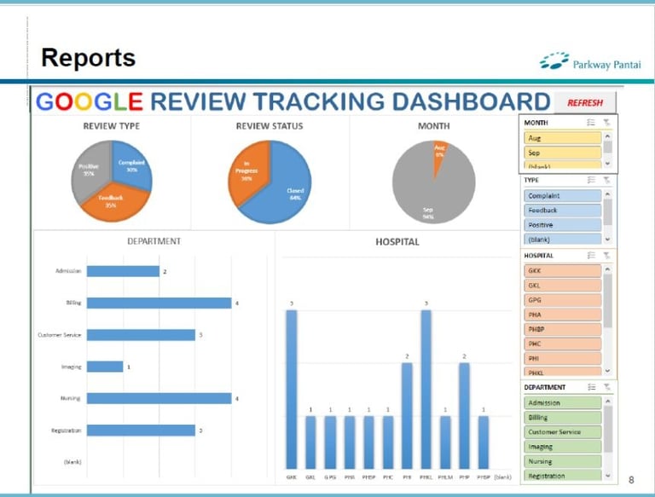This screenshot has height=497, width=655.
Task: Click DEPARTMENT slicer scrollbar thumb
Action: tap(608, 429)
